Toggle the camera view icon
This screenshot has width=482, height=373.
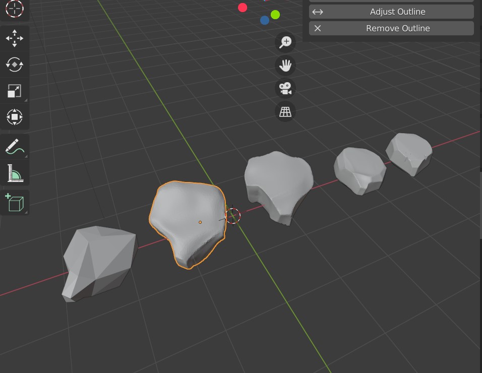tap(285, 89)
